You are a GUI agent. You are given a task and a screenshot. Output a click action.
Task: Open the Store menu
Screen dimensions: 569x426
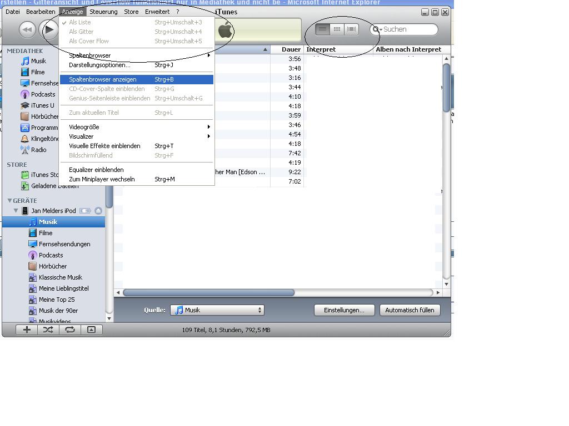[x=131, y=12]
